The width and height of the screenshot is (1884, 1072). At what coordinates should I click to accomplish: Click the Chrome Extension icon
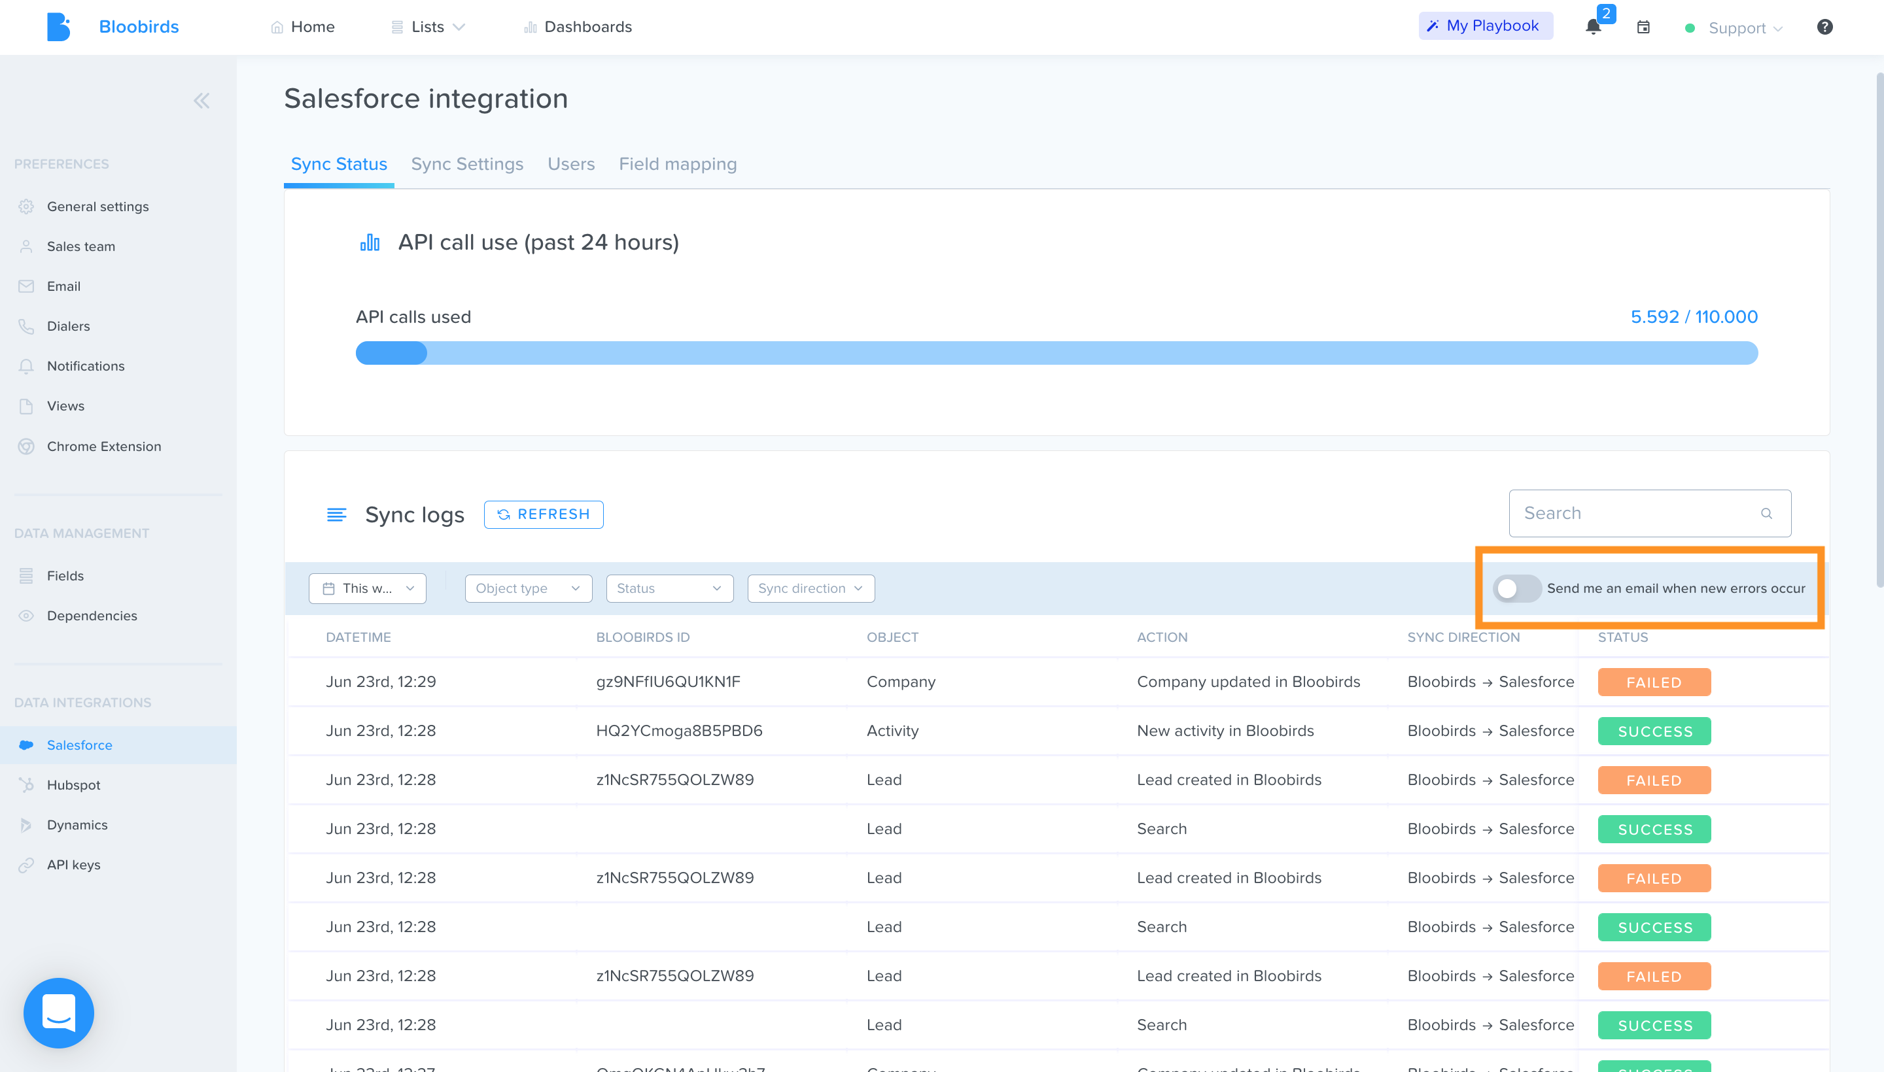27,446
